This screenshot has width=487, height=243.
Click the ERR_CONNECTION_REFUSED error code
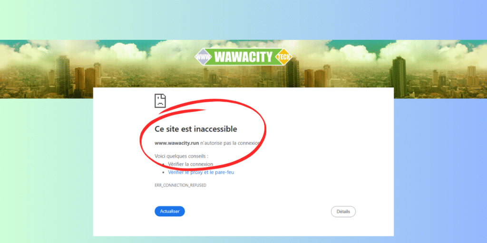tap(180, 186)
